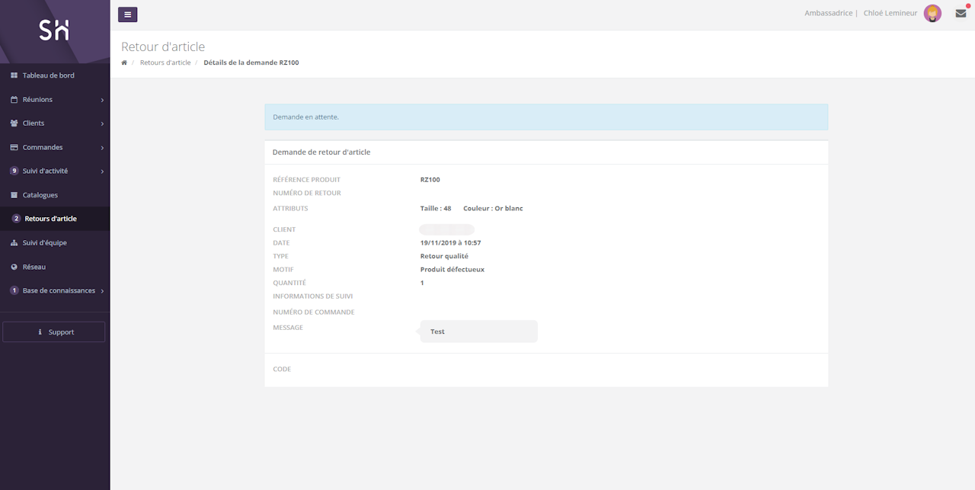Select Retours d'article menu item
Viewport: 975px width, 490px height.
click(50, 219)
